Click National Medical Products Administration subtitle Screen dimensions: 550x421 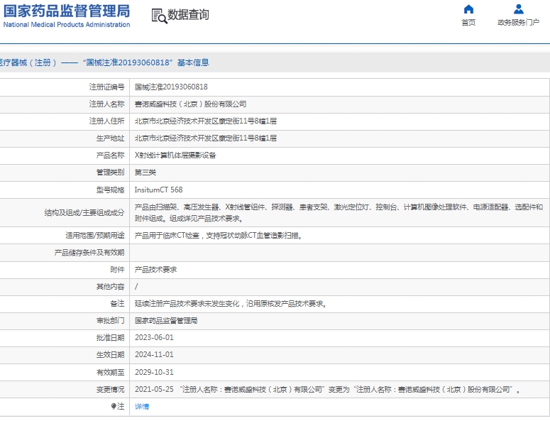coord(67,25)
